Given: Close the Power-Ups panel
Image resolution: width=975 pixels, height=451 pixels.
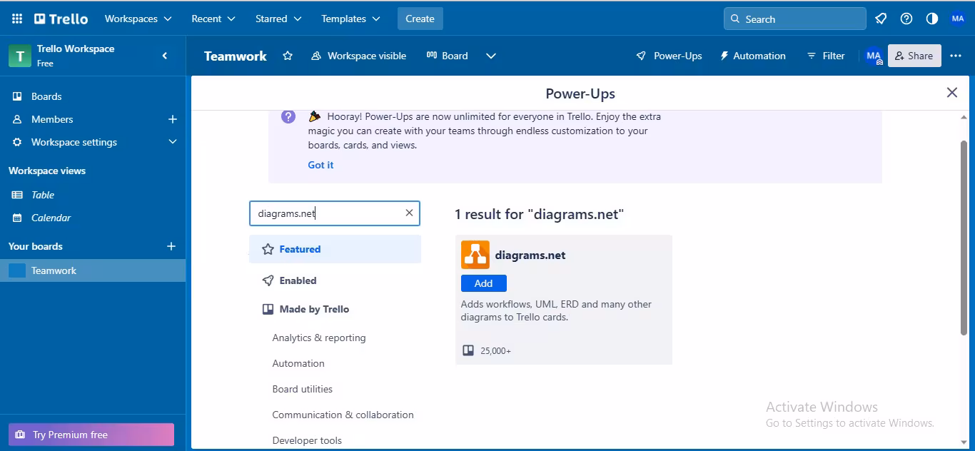Looking at the screenshot, I should point(952,93).
